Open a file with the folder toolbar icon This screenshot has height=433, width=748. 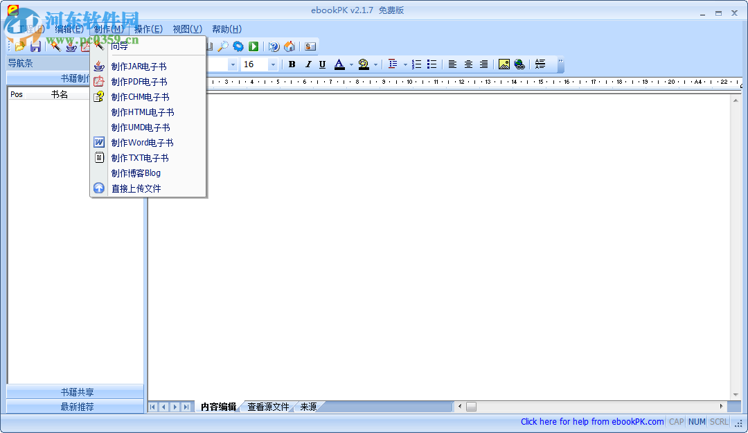point(19,46)
